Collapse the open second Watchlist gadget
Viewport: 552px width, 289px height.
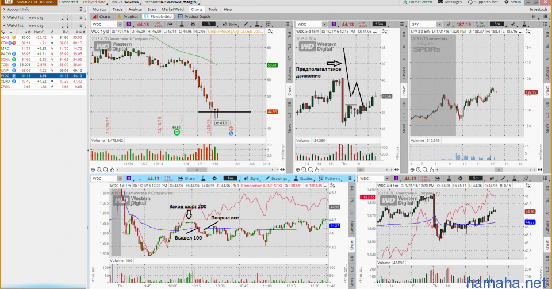point(4,25)
